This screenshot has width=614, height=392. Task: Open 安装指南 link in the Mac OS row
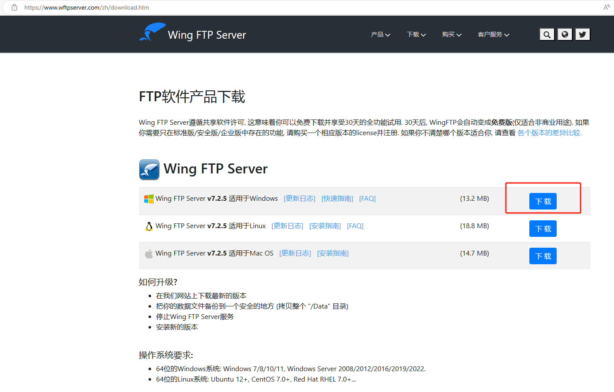coord(333,253)
